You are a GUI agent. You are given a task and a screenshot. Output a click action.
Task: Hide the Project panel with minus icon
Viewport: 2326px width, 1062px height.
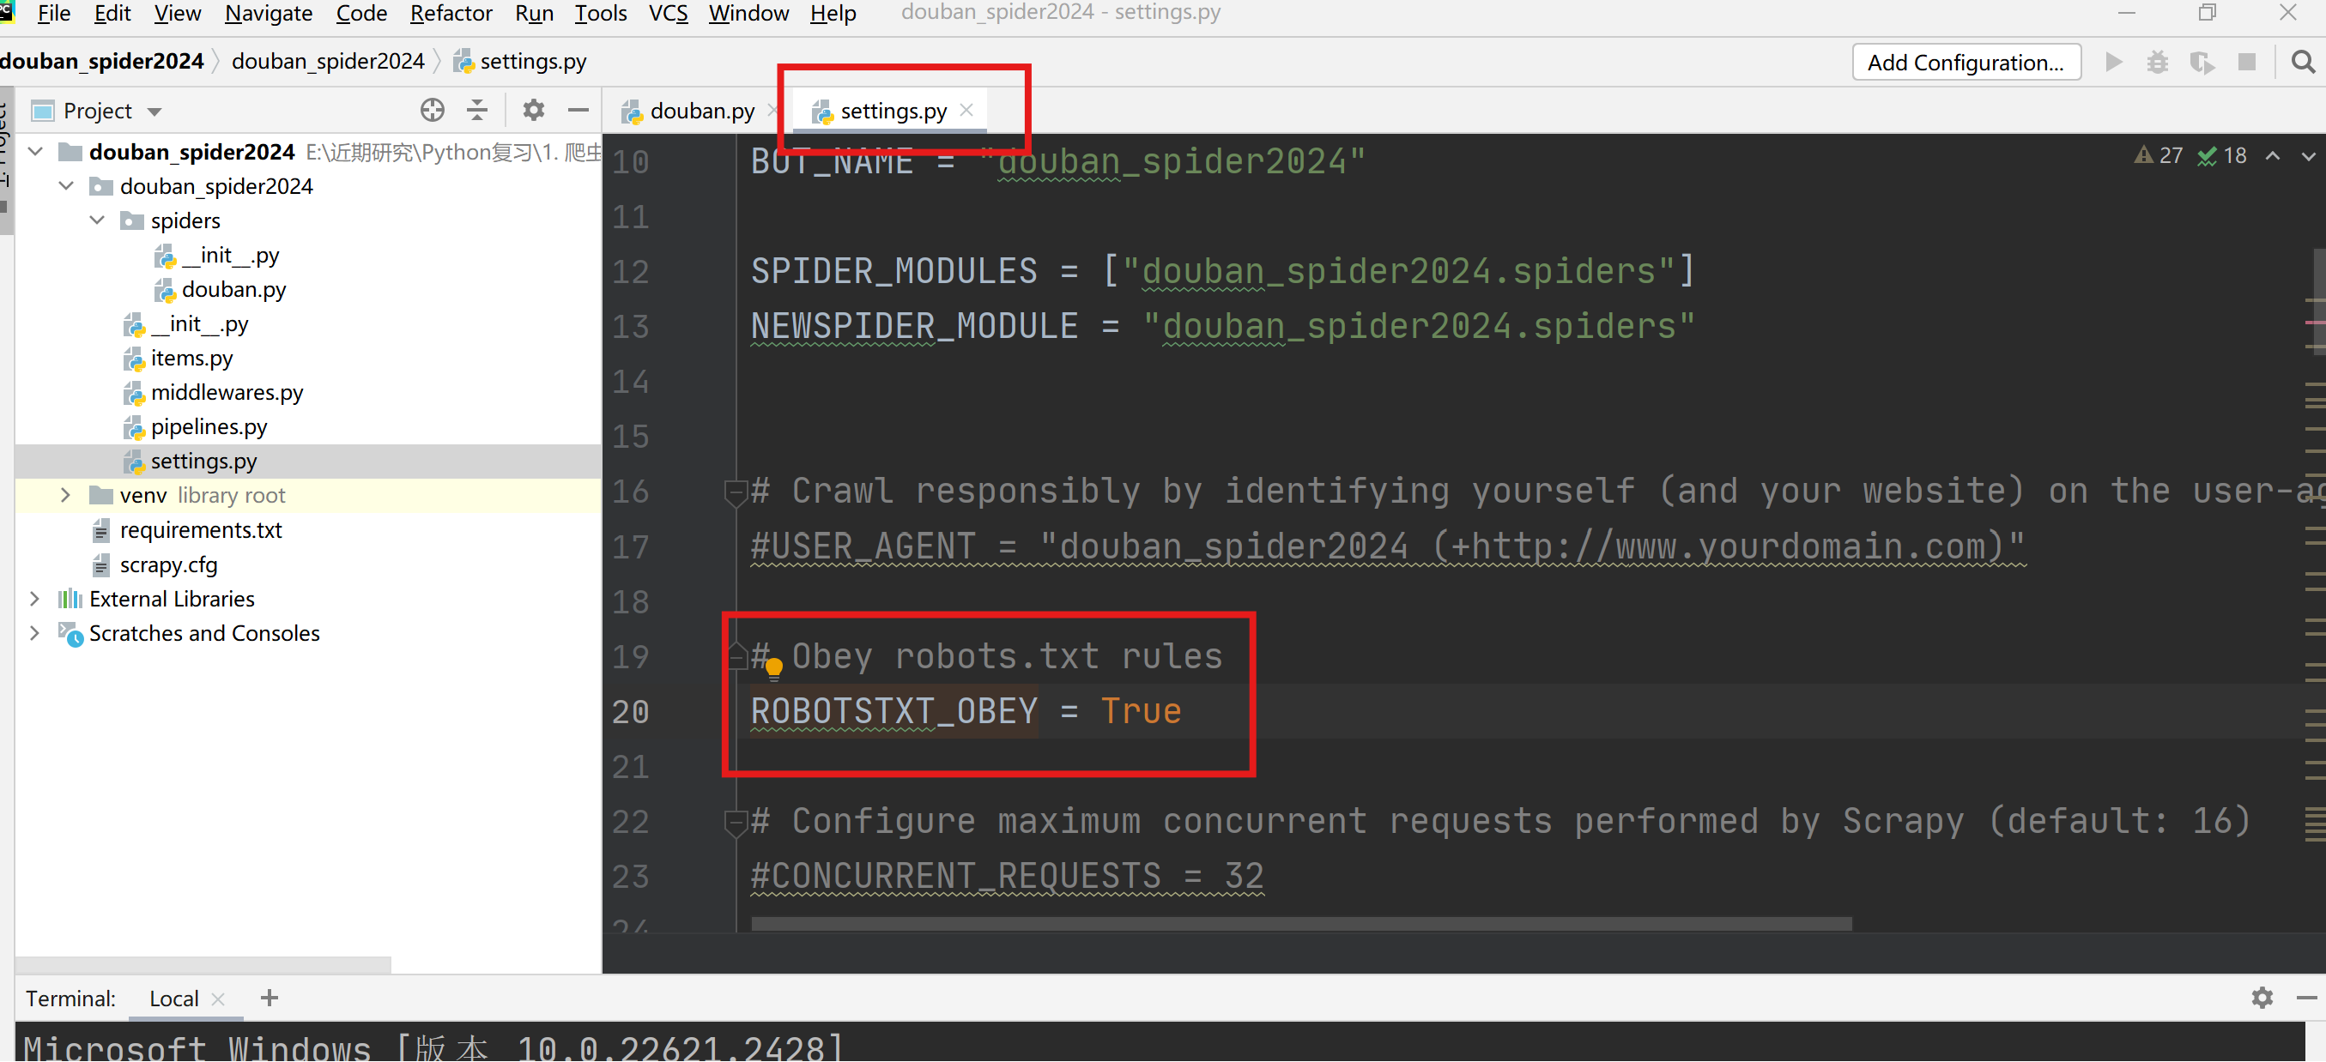(x=578, y=110)
